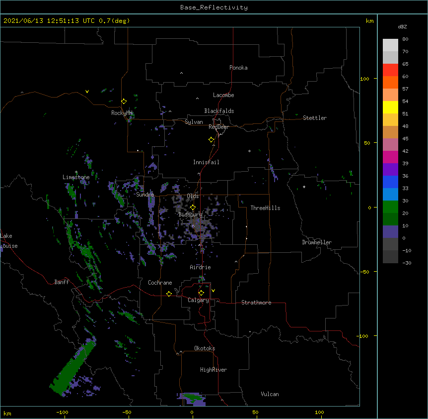Click the Airdrie city label
428x419 pixels.
[x=201, y=267]
